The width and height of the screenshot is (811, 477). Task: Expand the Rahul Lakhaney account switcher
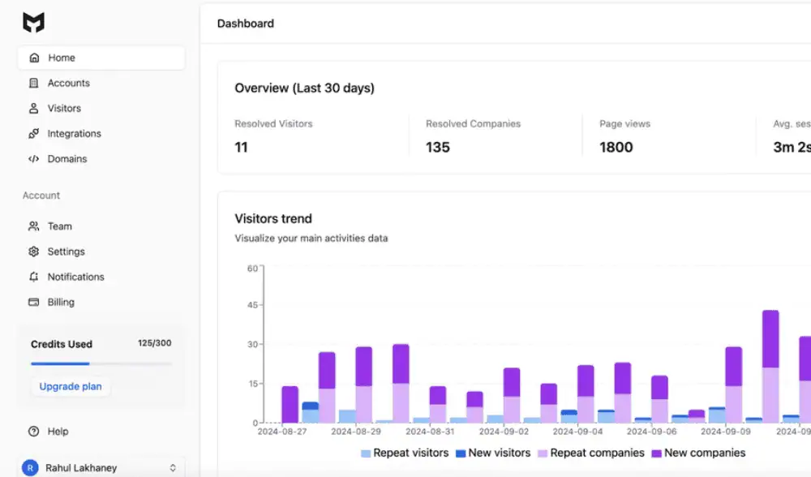[172, 468]
